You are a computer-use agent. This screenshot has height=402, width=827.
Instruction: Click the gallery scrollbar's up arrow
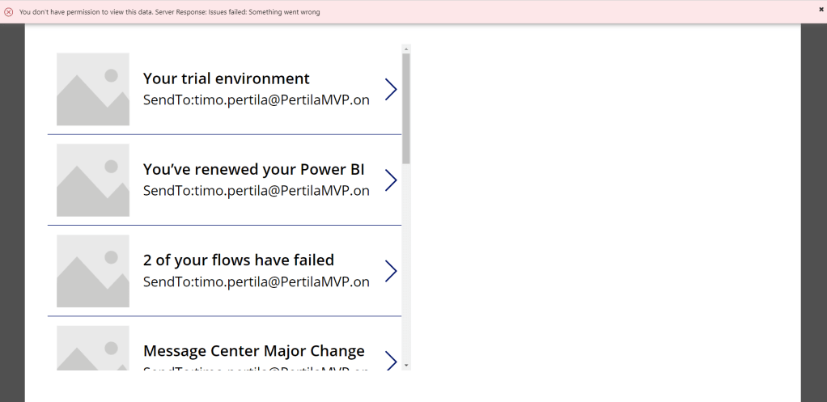click(406, 49)
